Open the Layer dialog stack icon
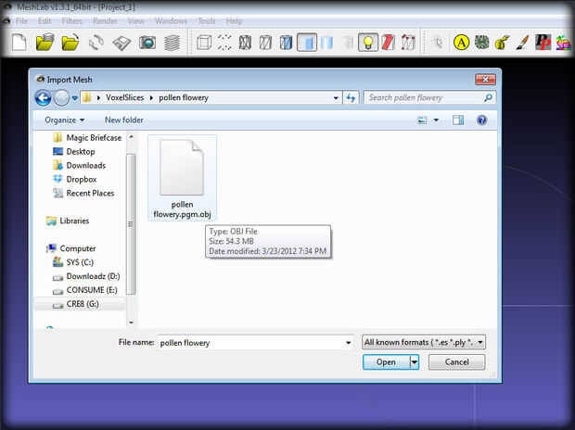The height and width of the screenshot is (430, 575). tap(172, 43)
